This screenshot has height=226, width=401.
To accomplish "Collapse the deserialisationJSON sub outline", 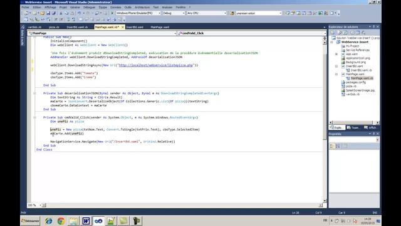I will tap(35, 94).
